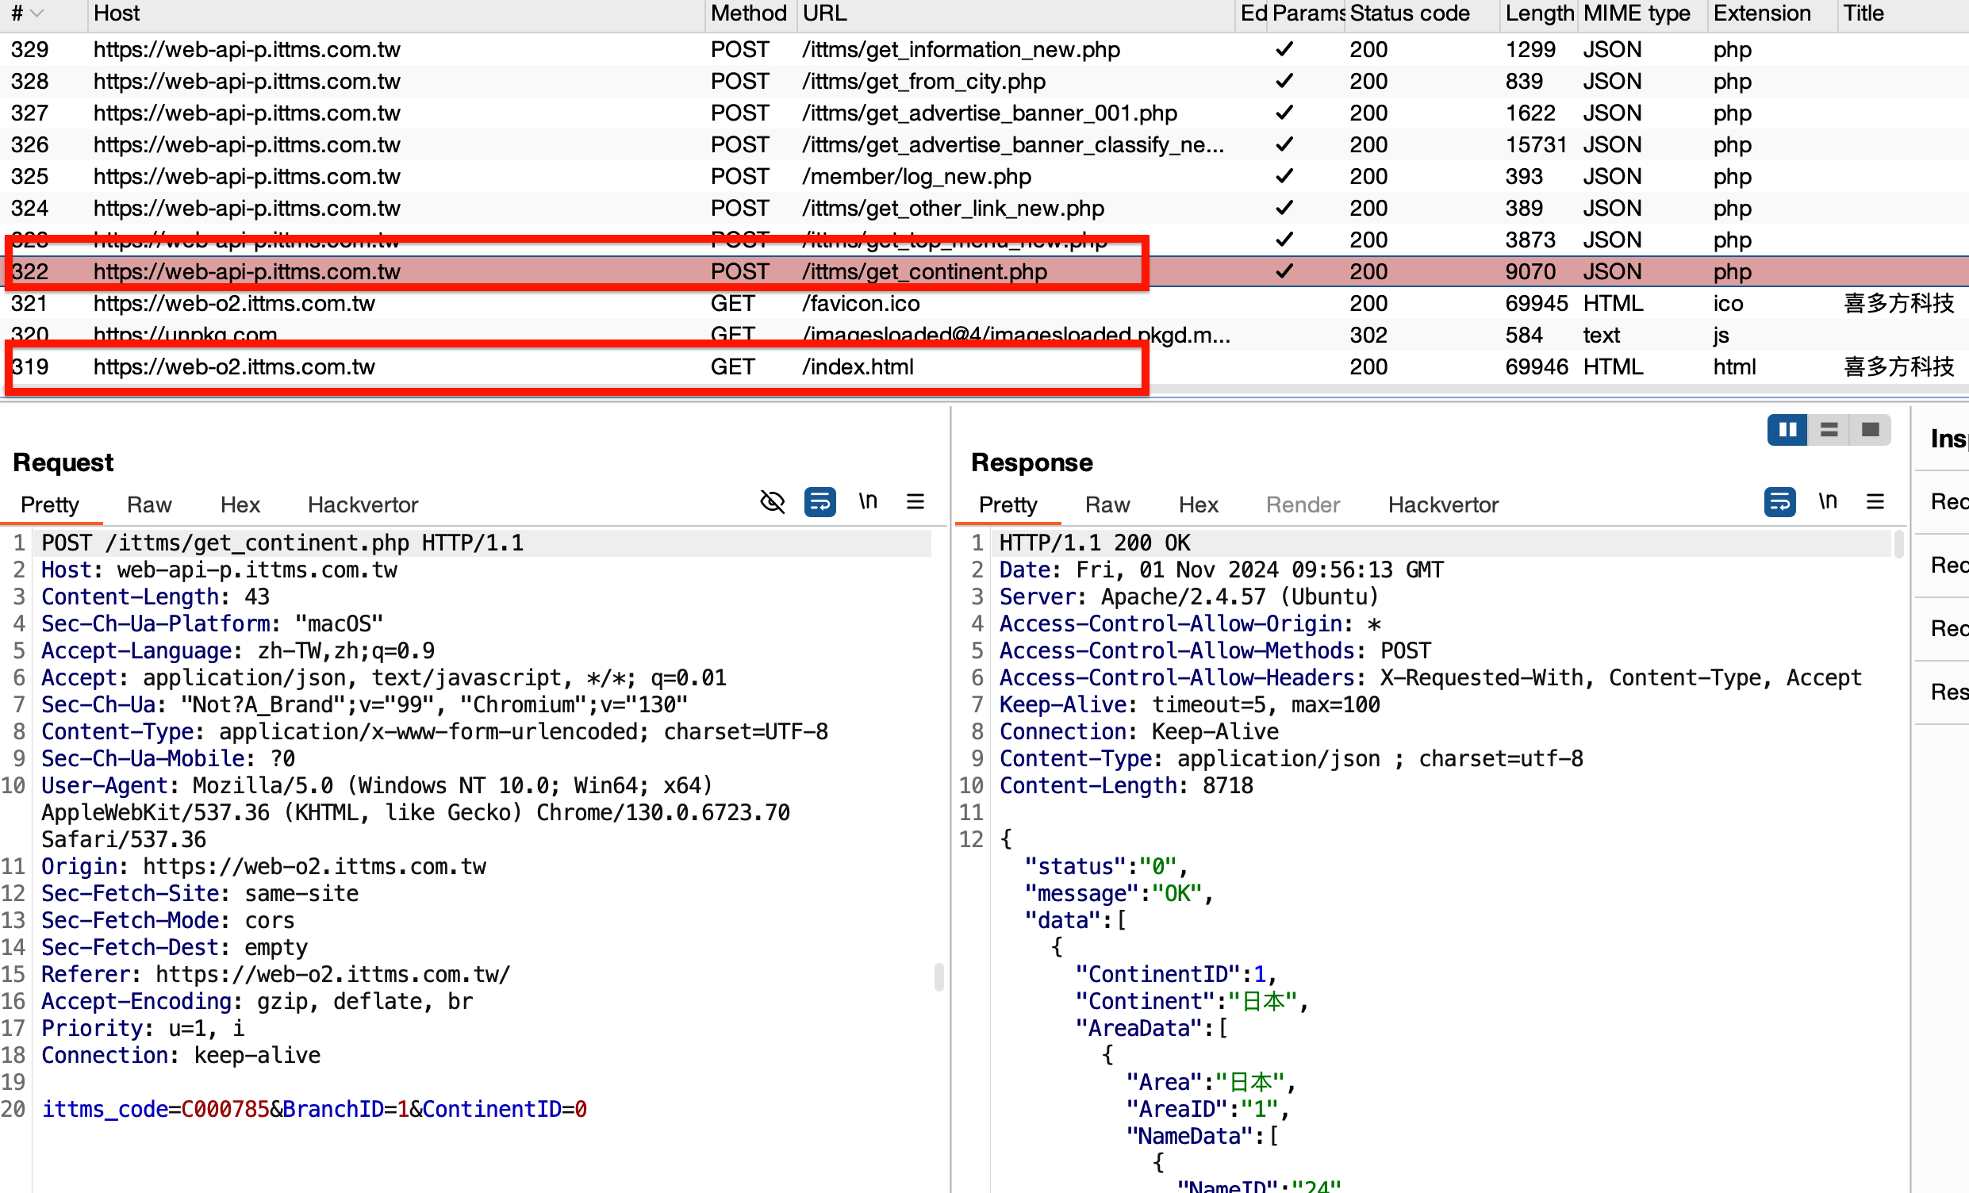Select row 327 get_advertise_banner_001.php

[984, 113]
